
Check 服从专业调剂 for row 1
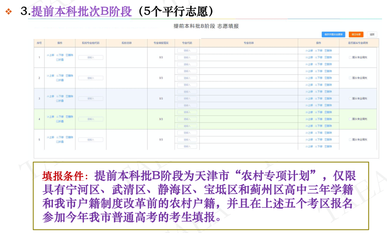point(350,57)
